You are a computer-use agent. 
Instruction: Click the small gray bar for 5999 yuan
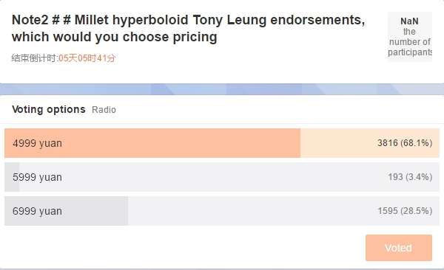click(x=12, y=177)
